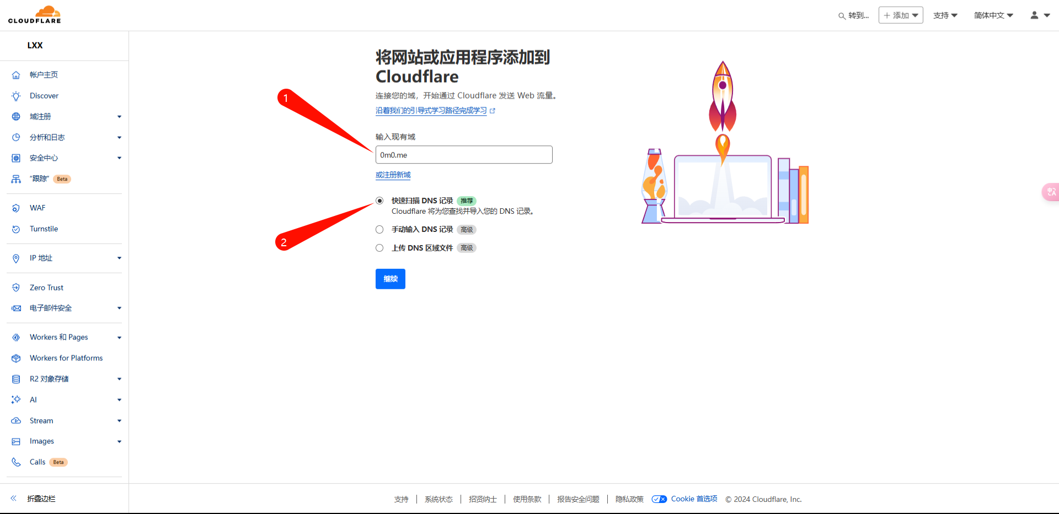Viewport: 1059px width, 514px height.
Task: Click the Discover lightbulb icon
Action: click(x=16, y=96)
